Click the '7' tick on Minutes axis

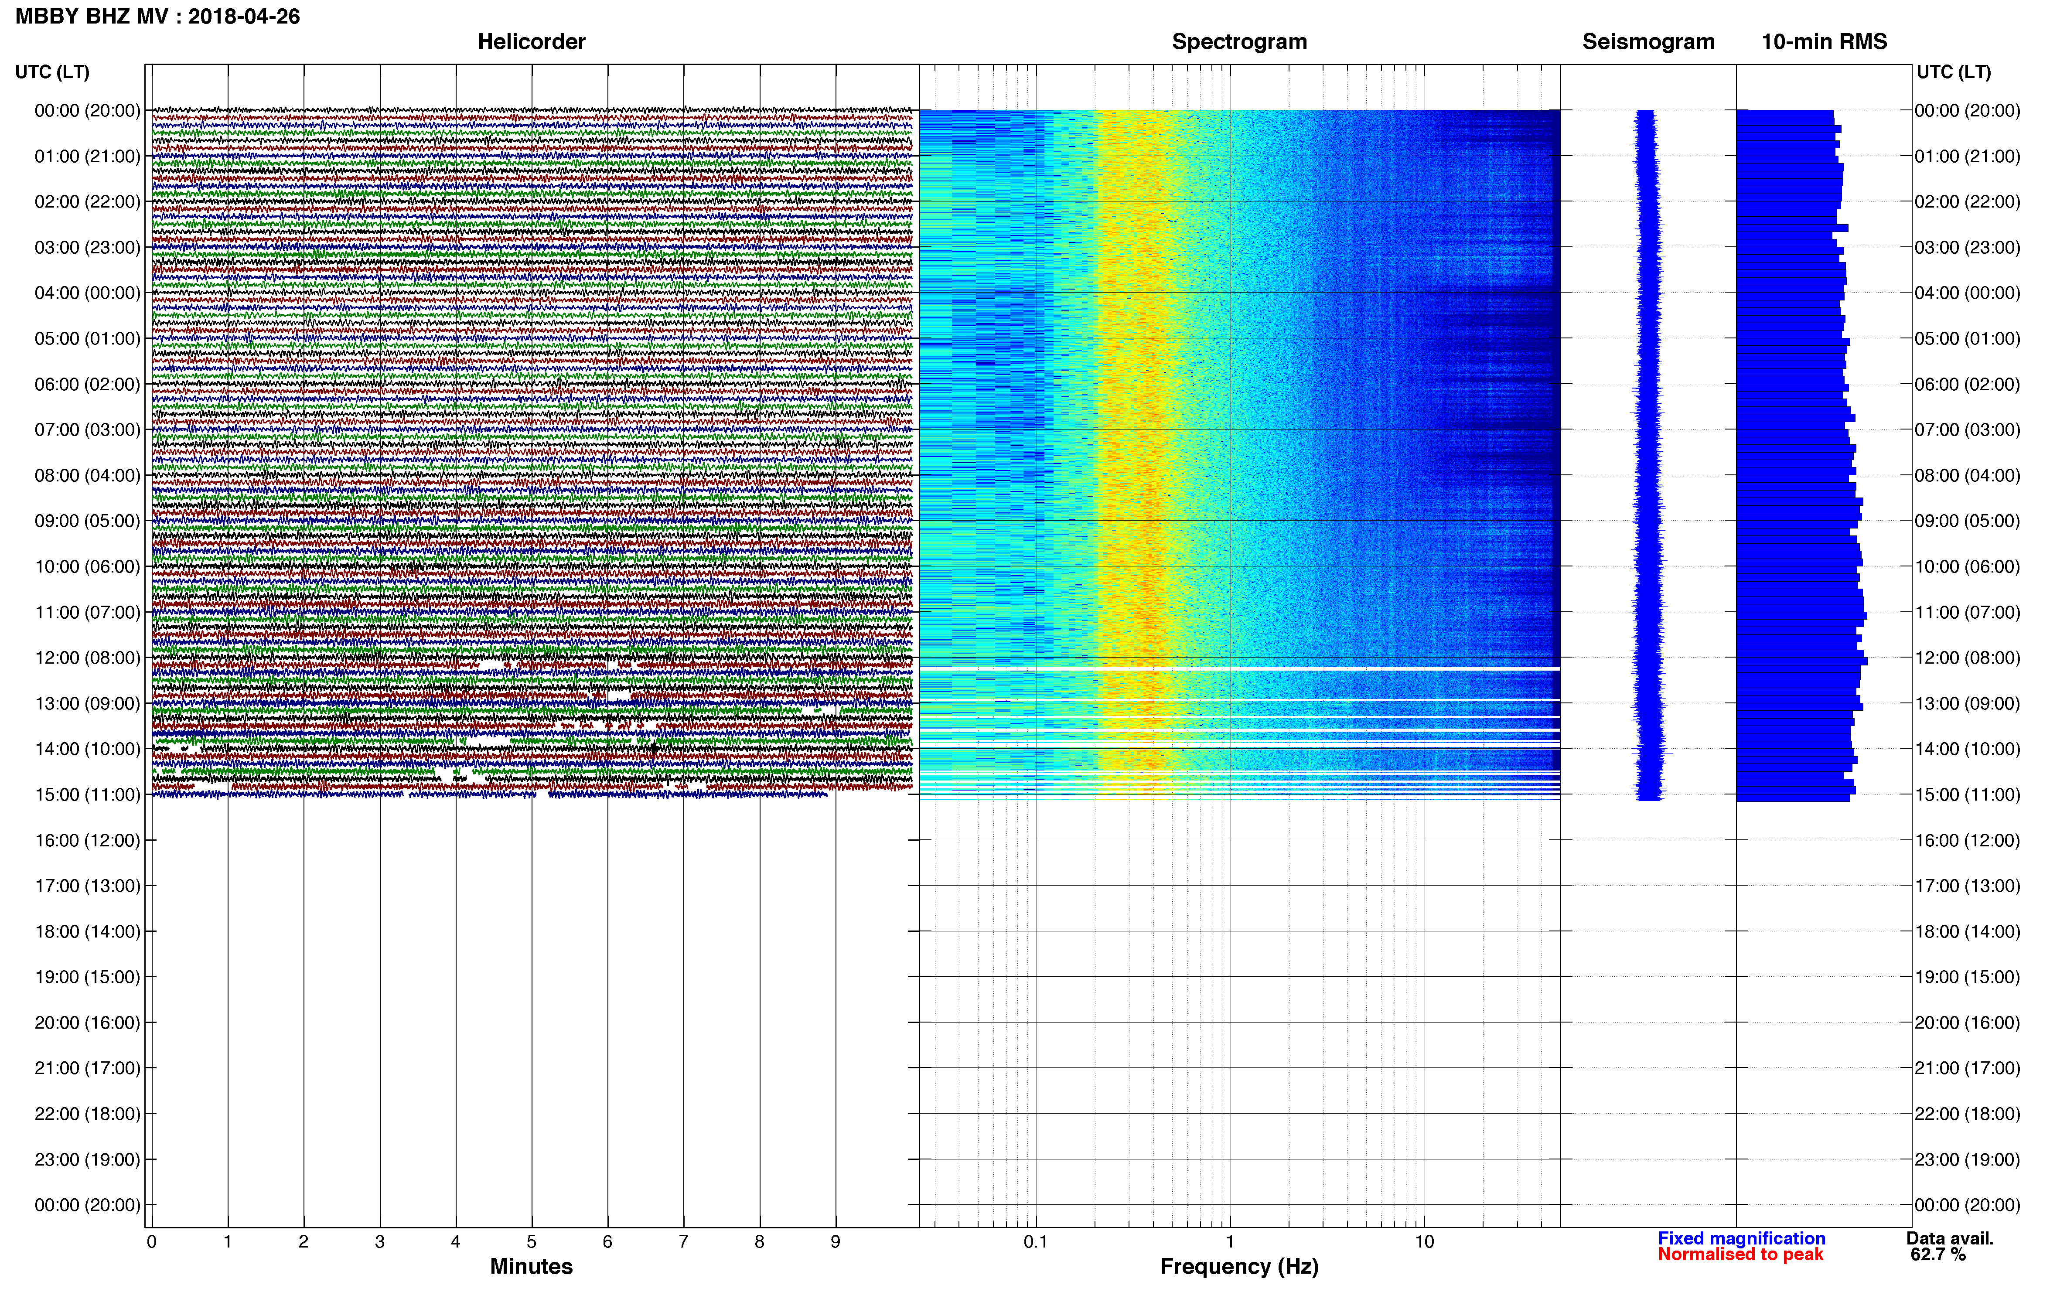[x=684, y=1241]
